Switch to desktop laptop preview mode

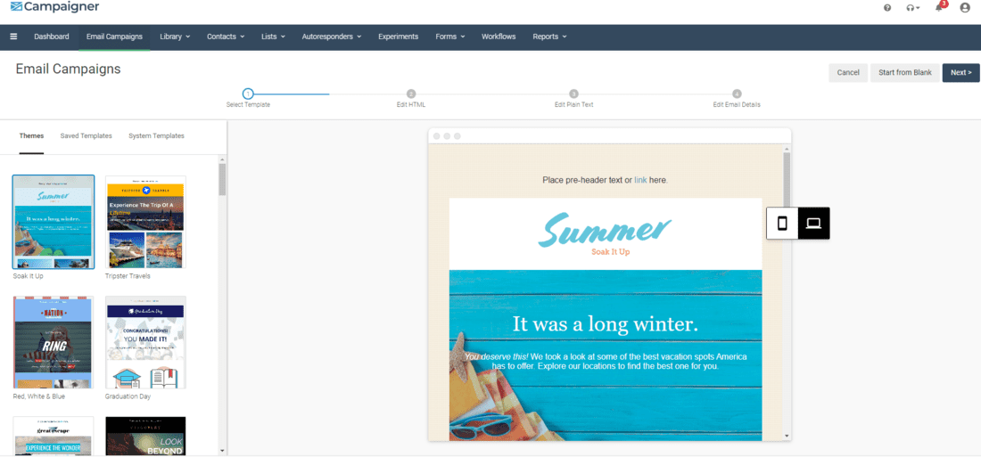[813, 224]
